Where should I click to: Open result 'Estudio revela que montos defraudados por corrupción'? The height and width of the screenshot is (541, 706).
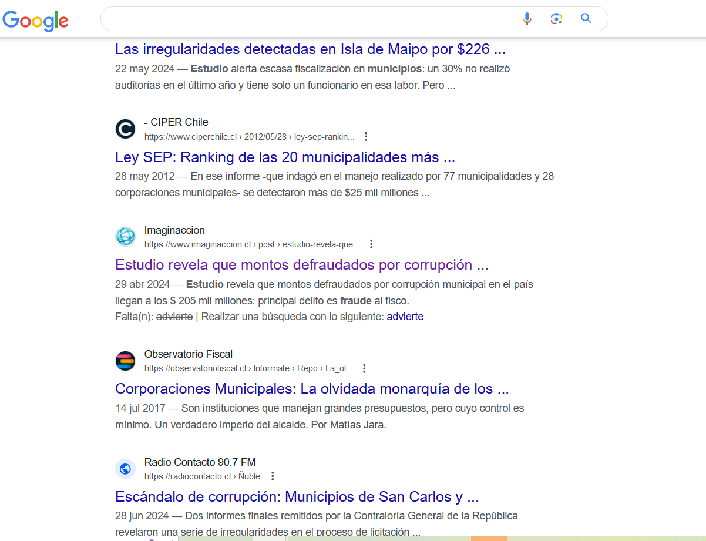click(x=302, y=265)
